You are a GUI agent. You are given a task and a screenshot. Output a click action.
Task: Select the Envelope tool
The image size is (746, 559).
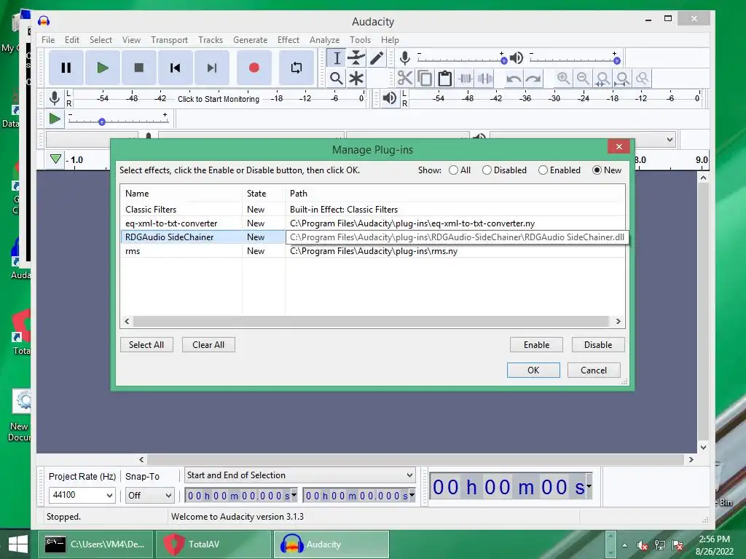356,58
